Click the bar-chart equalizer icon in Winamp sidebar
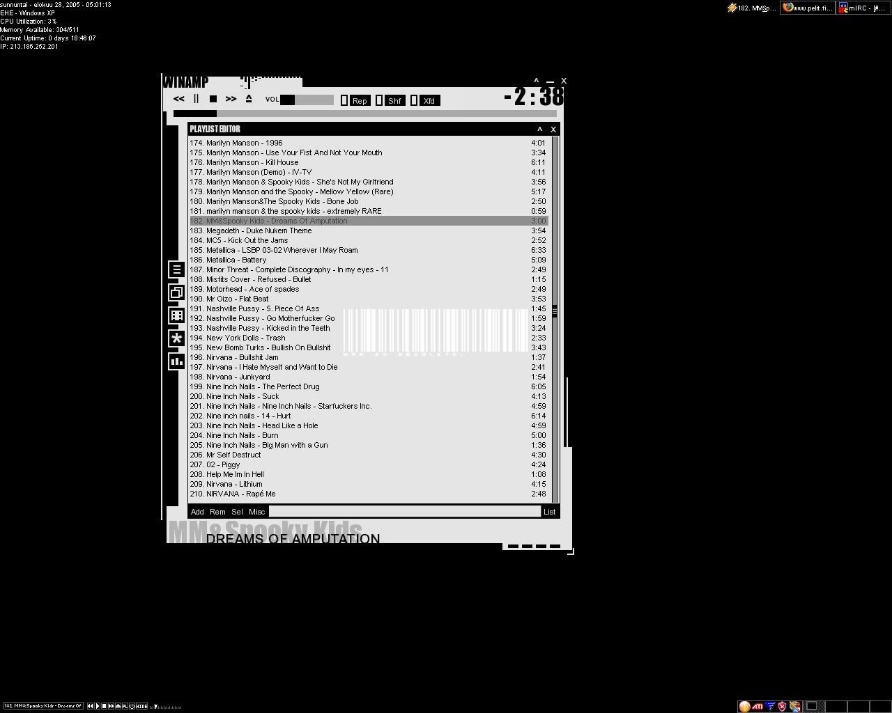Screen dimensions: 892x713 coord(176,361)
